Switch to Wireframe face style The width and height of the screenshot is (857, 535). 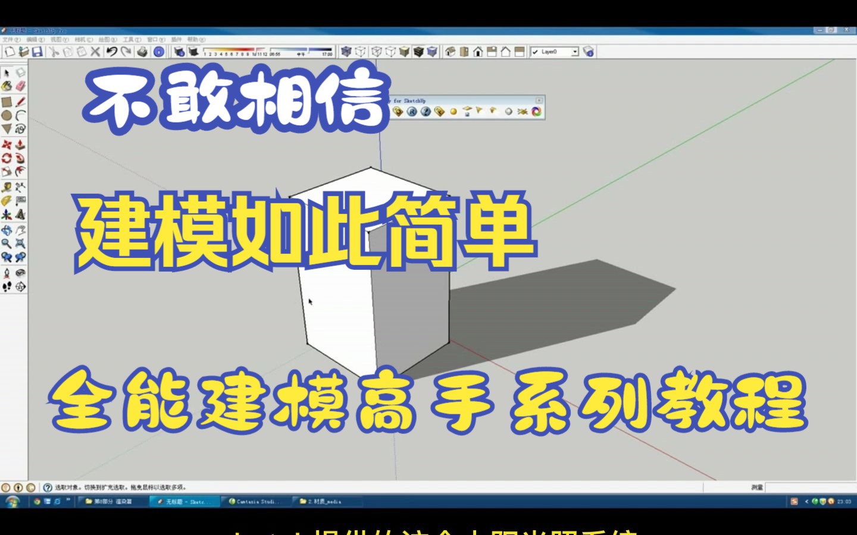point(377,52)
